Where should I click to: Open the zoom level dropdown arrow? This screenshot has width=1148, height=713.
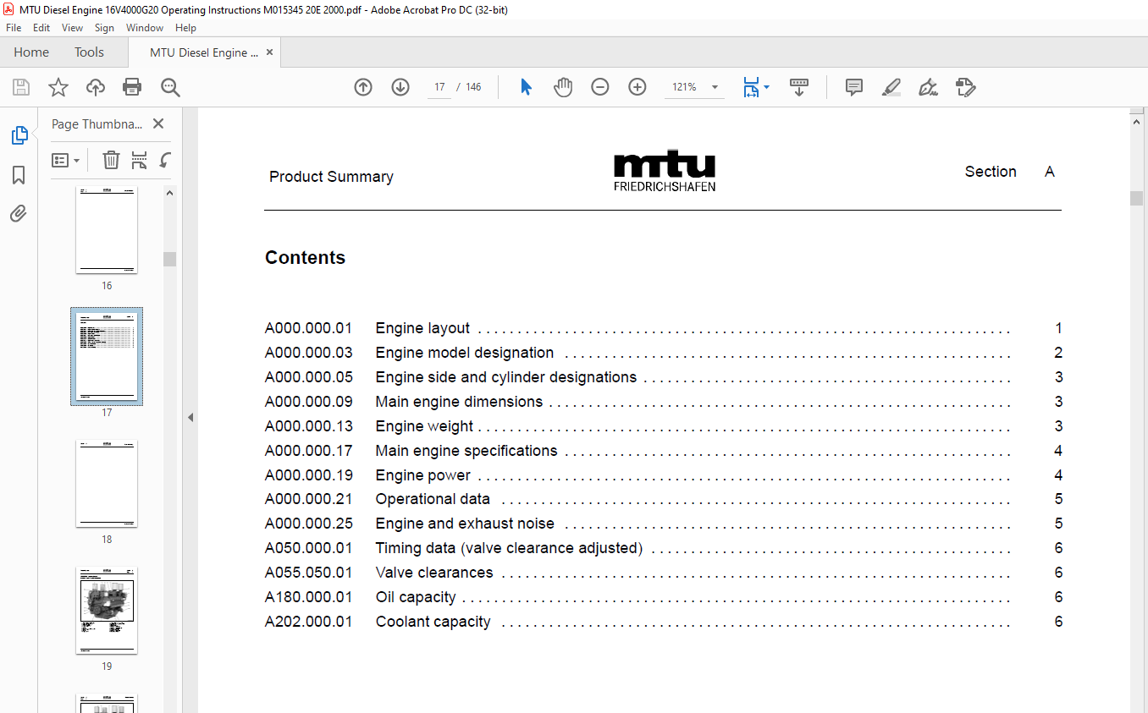coord(715,87)
